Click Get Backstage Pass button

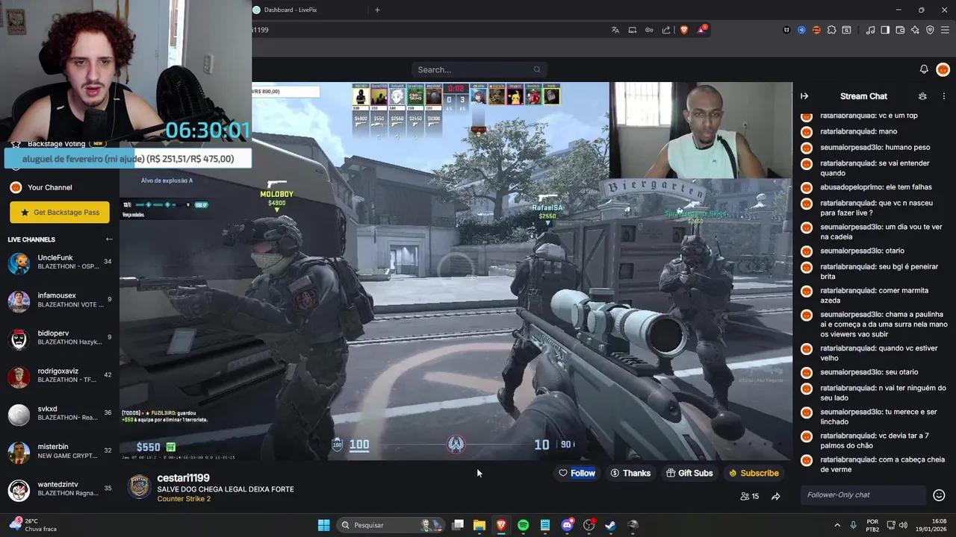click(60, 213)
